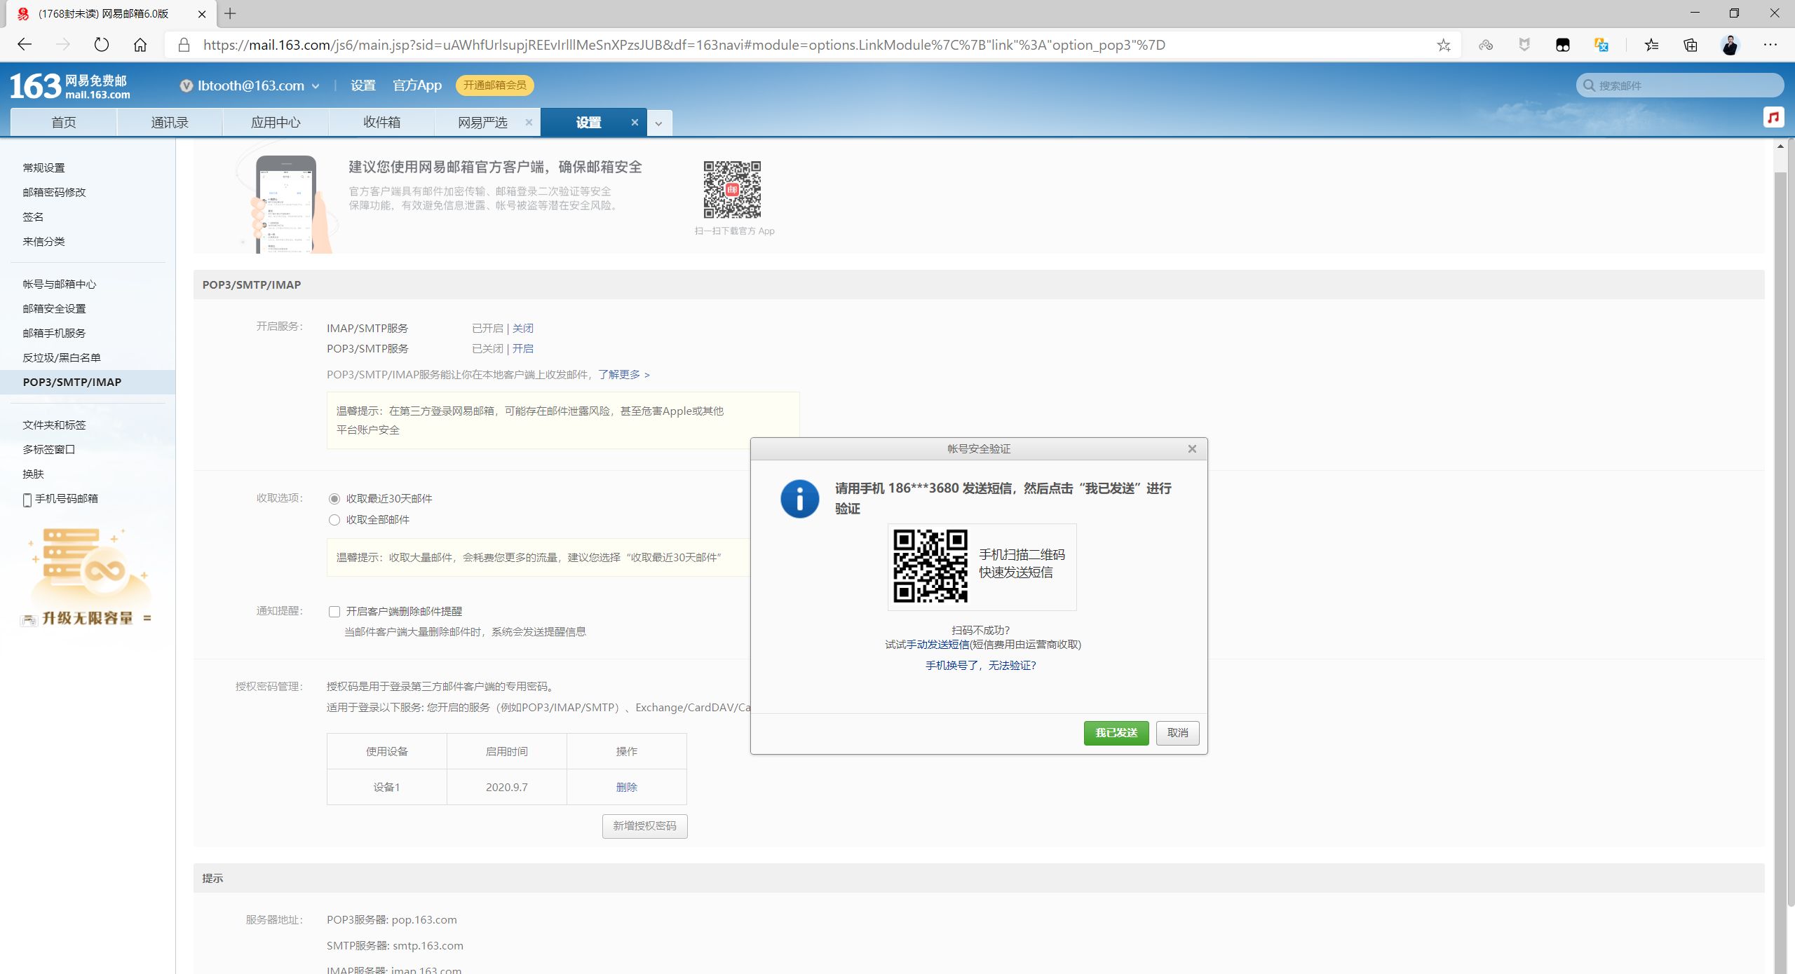Image resolution: width=1795 pixels, height=974 pixels.
Task: Click the translate extension icon
Action: [x=1601, y=45]
